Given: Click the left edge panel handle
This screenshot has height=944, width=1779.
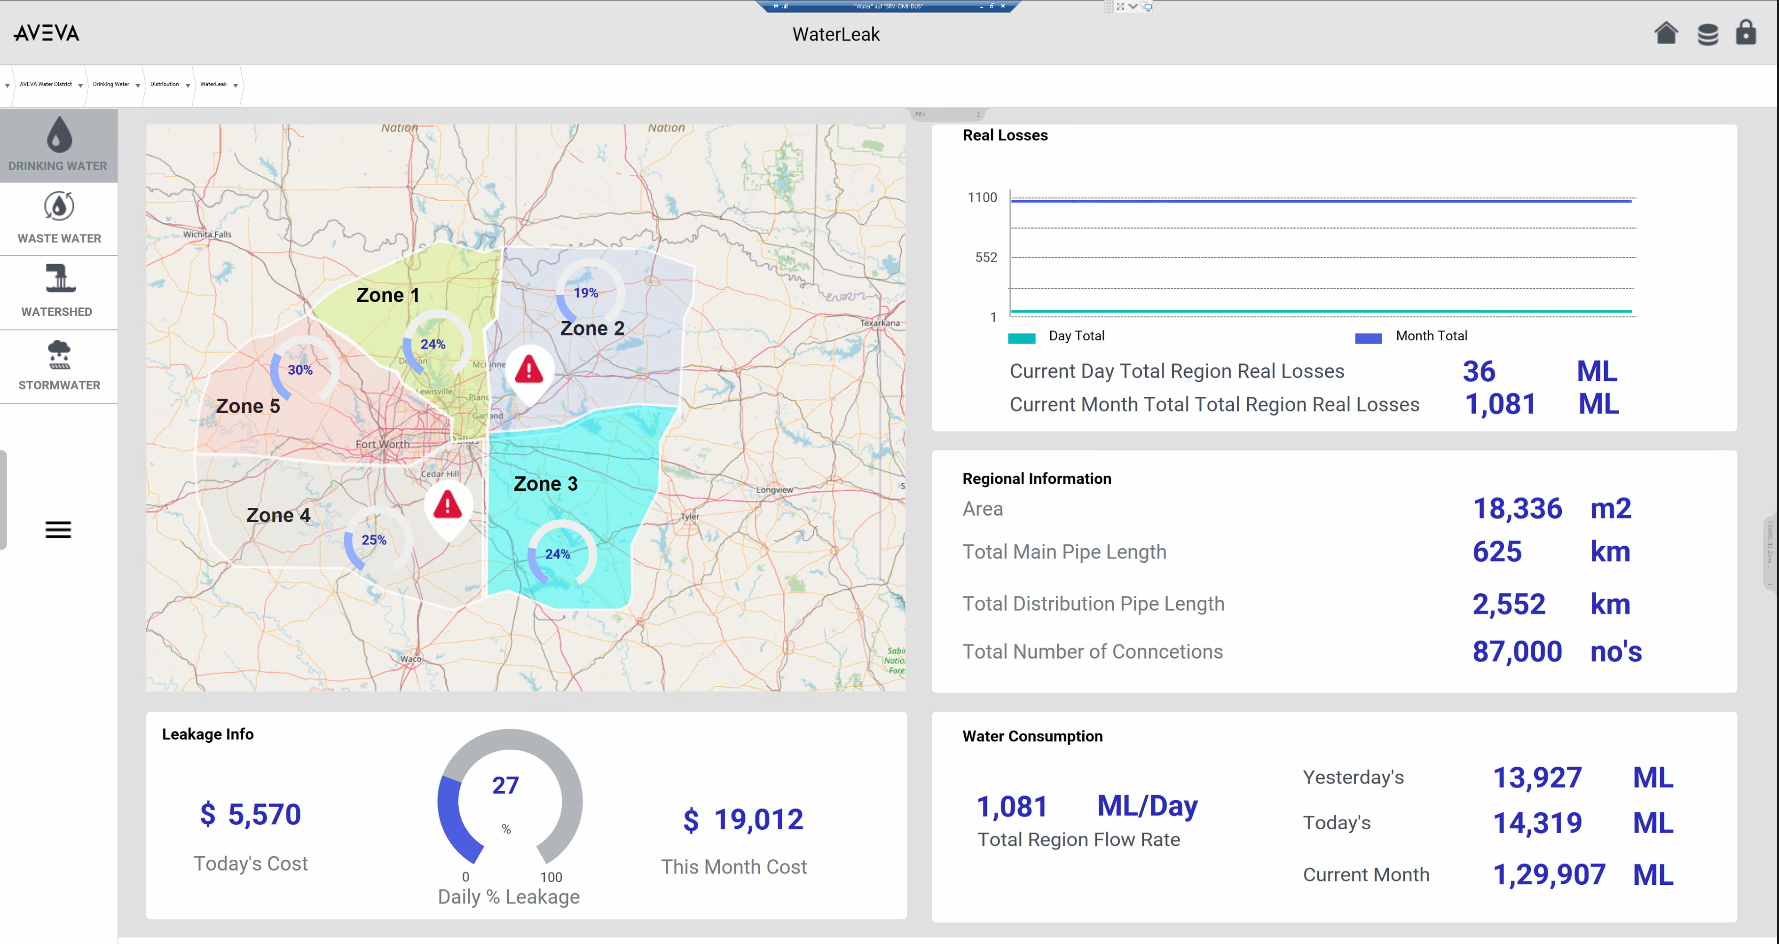Looking at the screenshot, I should [x=3, y=499].
